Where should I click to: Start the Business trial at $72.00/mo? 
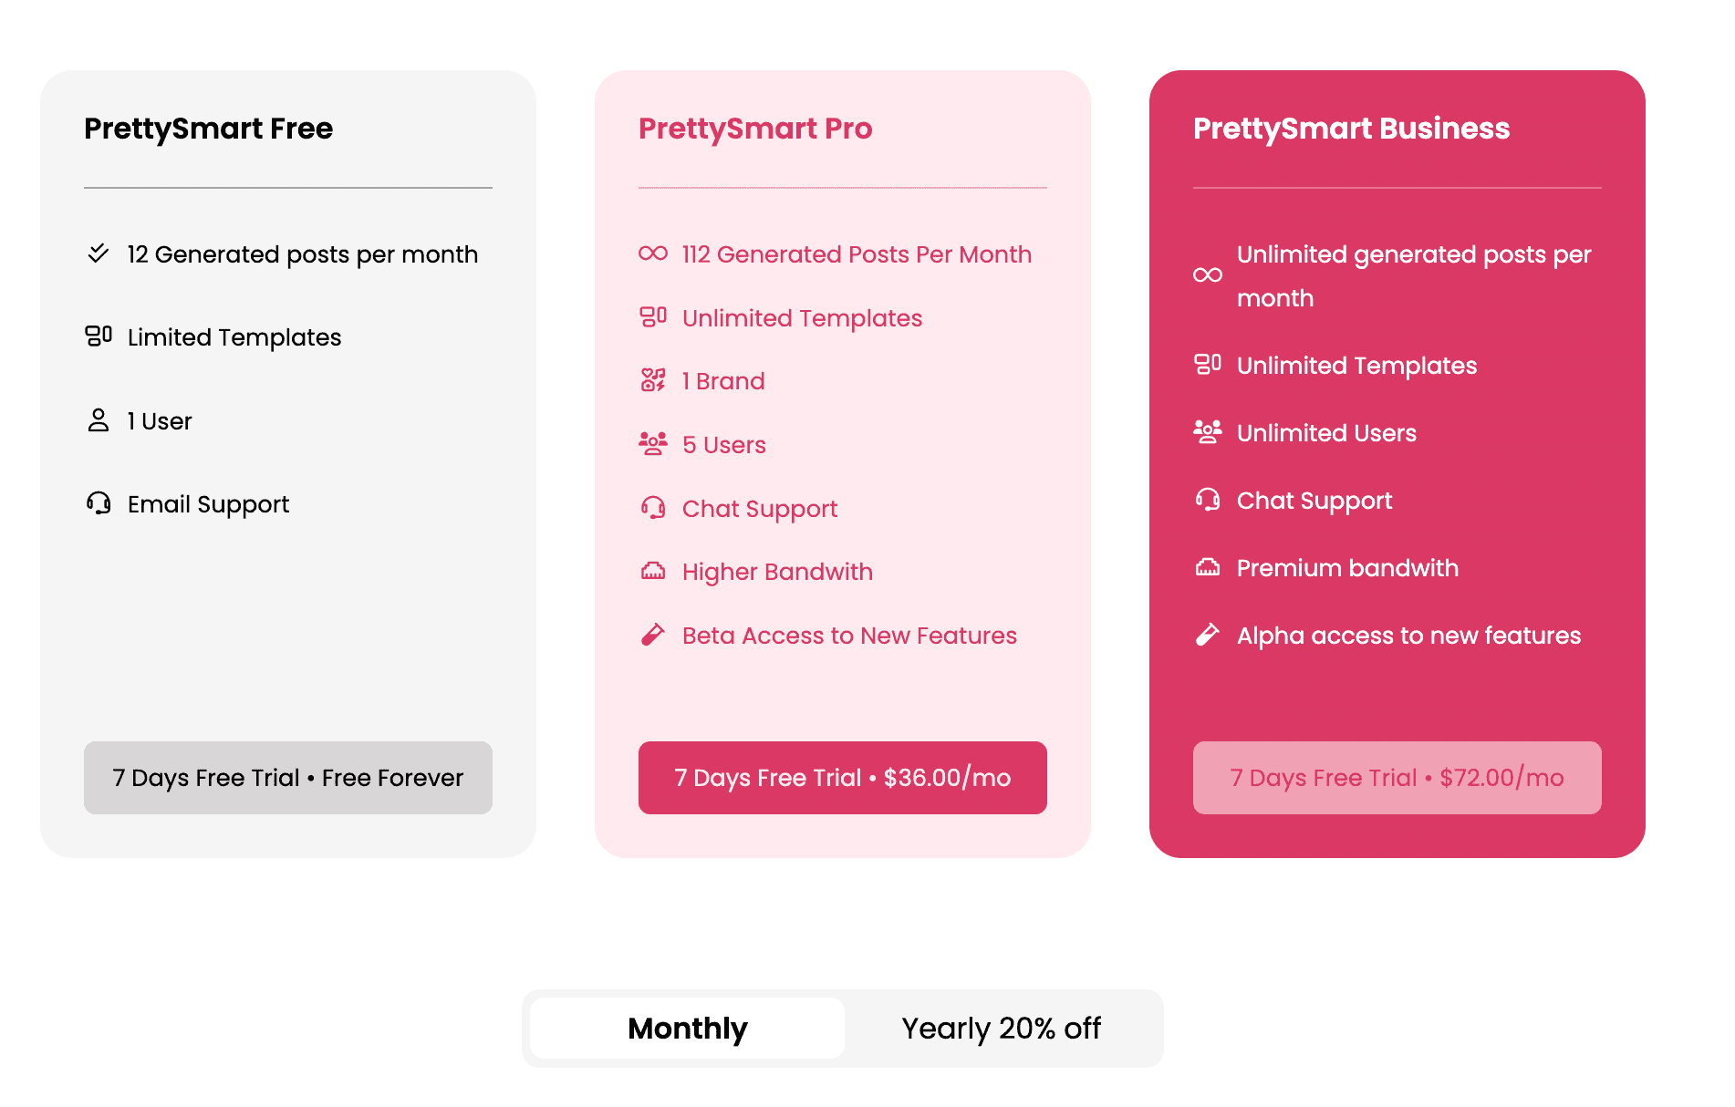click(1397, 778)
